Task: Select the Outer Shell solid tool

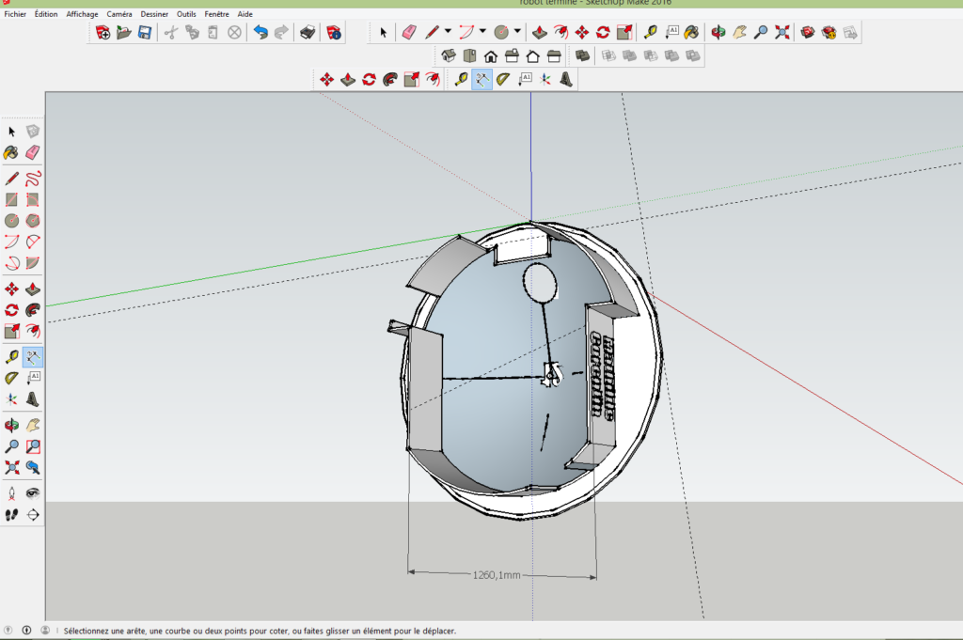Action: tap(582, 56)
